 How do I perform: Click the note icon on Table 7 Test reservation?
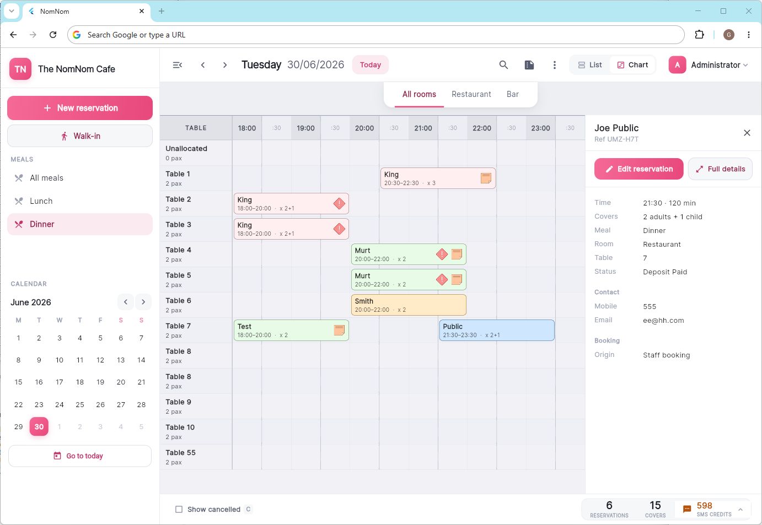click(339, 330)
